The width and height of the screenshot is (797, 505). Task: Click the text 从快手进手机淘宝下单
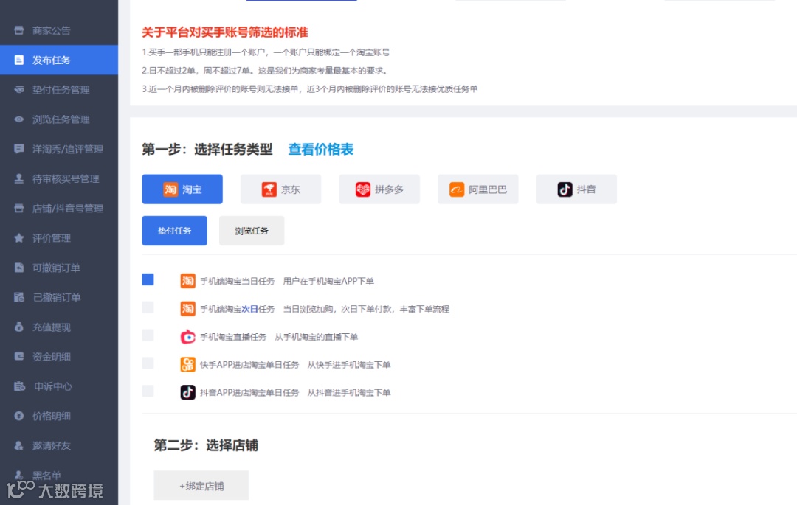click(x=348, y=365)
